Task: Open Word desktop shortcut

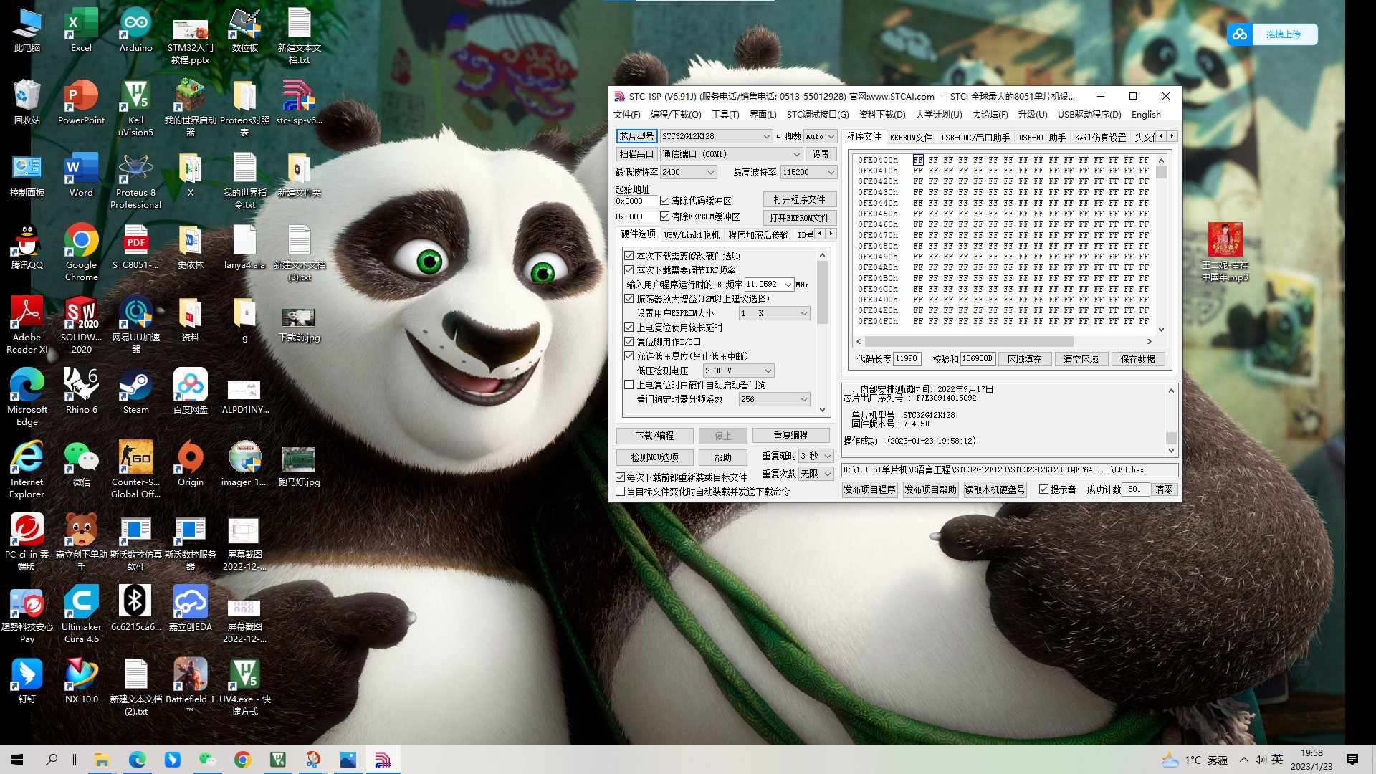Action: click(x=81, y=175)
